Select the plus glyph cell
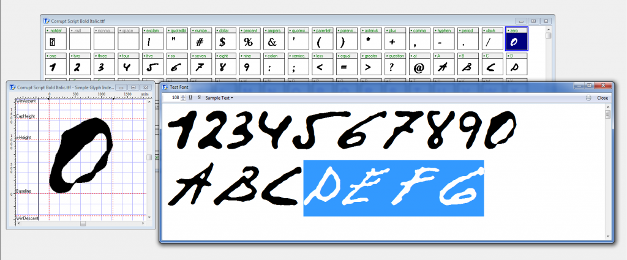627x260 pixels. point(395,39)
